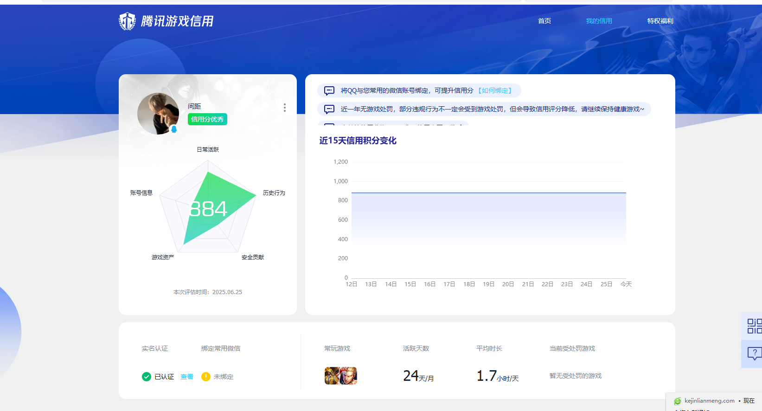Click the 384 credit score on radar

point(208,209)
